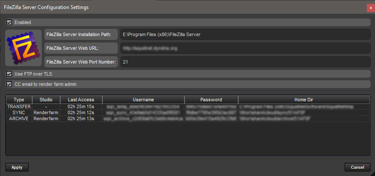Sort by the Home Dir column header
This screenshot has width=375, height=176.
coord(304,100)
